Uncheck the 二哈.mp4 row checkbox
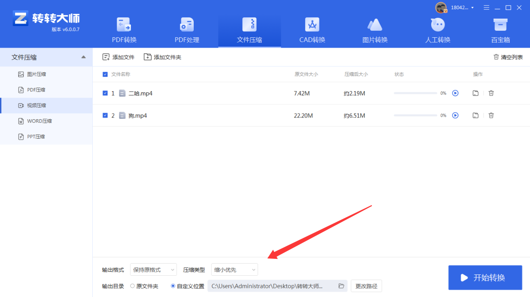The width and height of the screenshot is (530, 297). 105,93
